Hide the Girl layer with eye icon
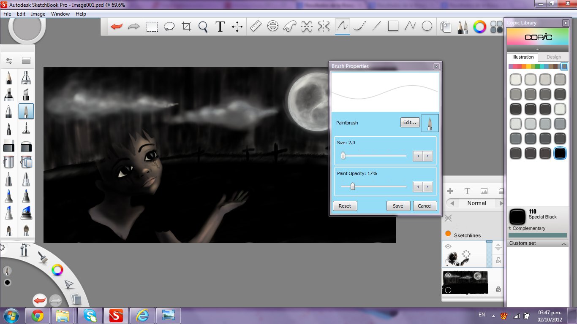This screenshot has width=577, height=324. pyautogui.click(x=448, y=246)
